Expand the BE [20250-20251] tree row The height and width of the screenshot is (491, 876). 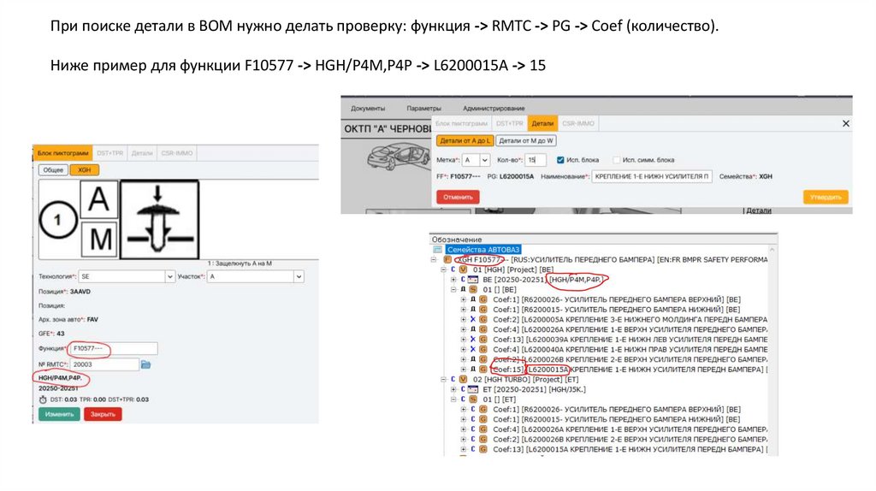453,280
